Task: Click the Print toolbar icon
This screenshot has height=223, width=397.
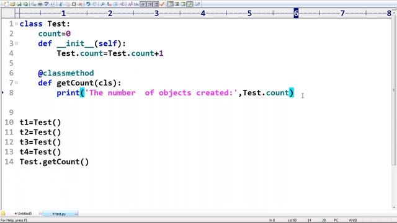Action: (40, 4)
